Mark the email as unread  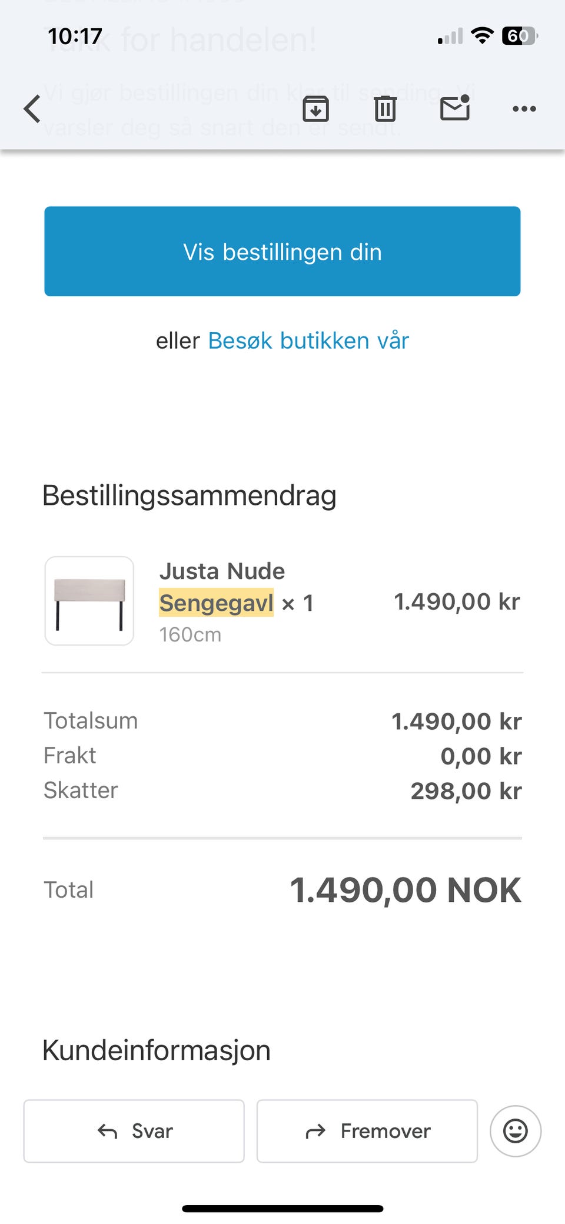(x=455, y=108)
